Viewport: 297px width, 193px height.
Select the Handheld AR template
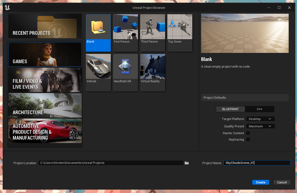(x=125, y=72)
